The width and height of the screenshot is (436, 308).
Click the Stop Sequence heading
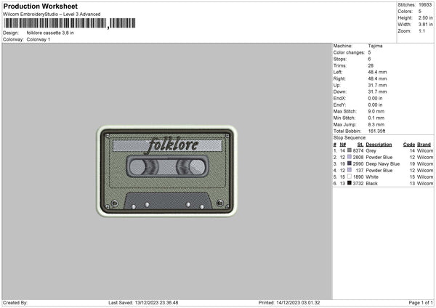[x=350, y=138]
